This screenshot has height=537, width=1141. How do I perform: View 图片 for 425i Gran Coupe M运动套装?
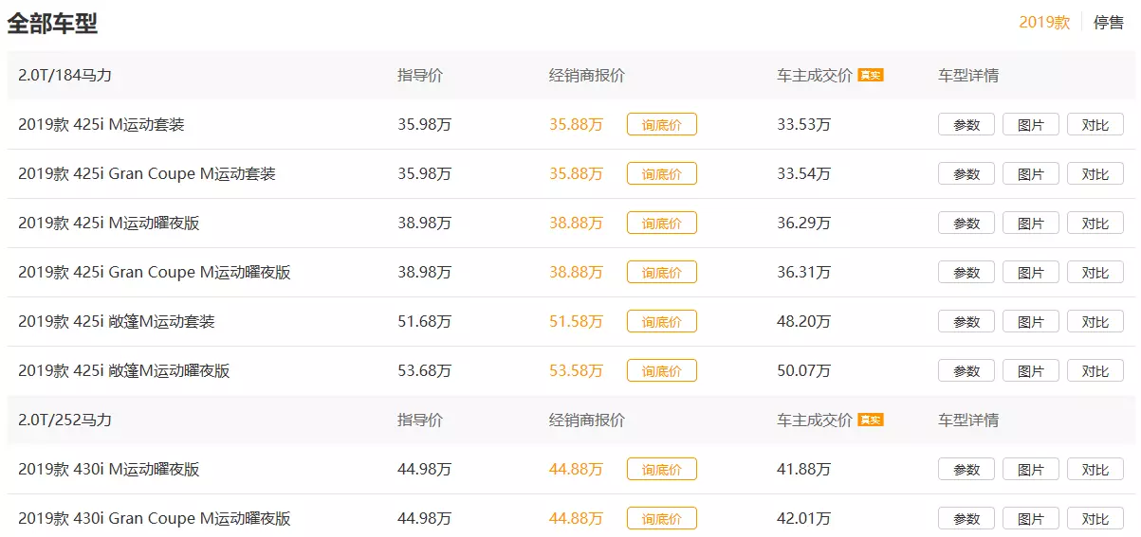[1031, 174]
